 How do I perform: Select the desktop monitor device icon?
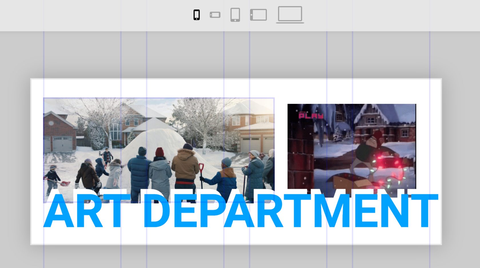coord(290,14)
